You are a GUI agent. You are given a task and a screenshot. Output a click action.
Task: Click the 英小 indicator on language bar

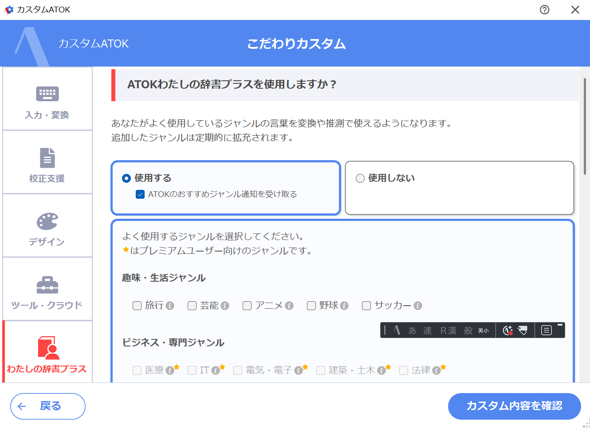pos(484,331)
